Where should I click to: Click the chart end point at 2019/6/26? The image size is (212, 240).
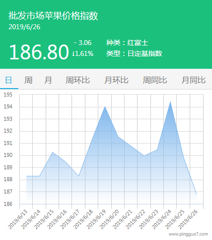[197, 194]
